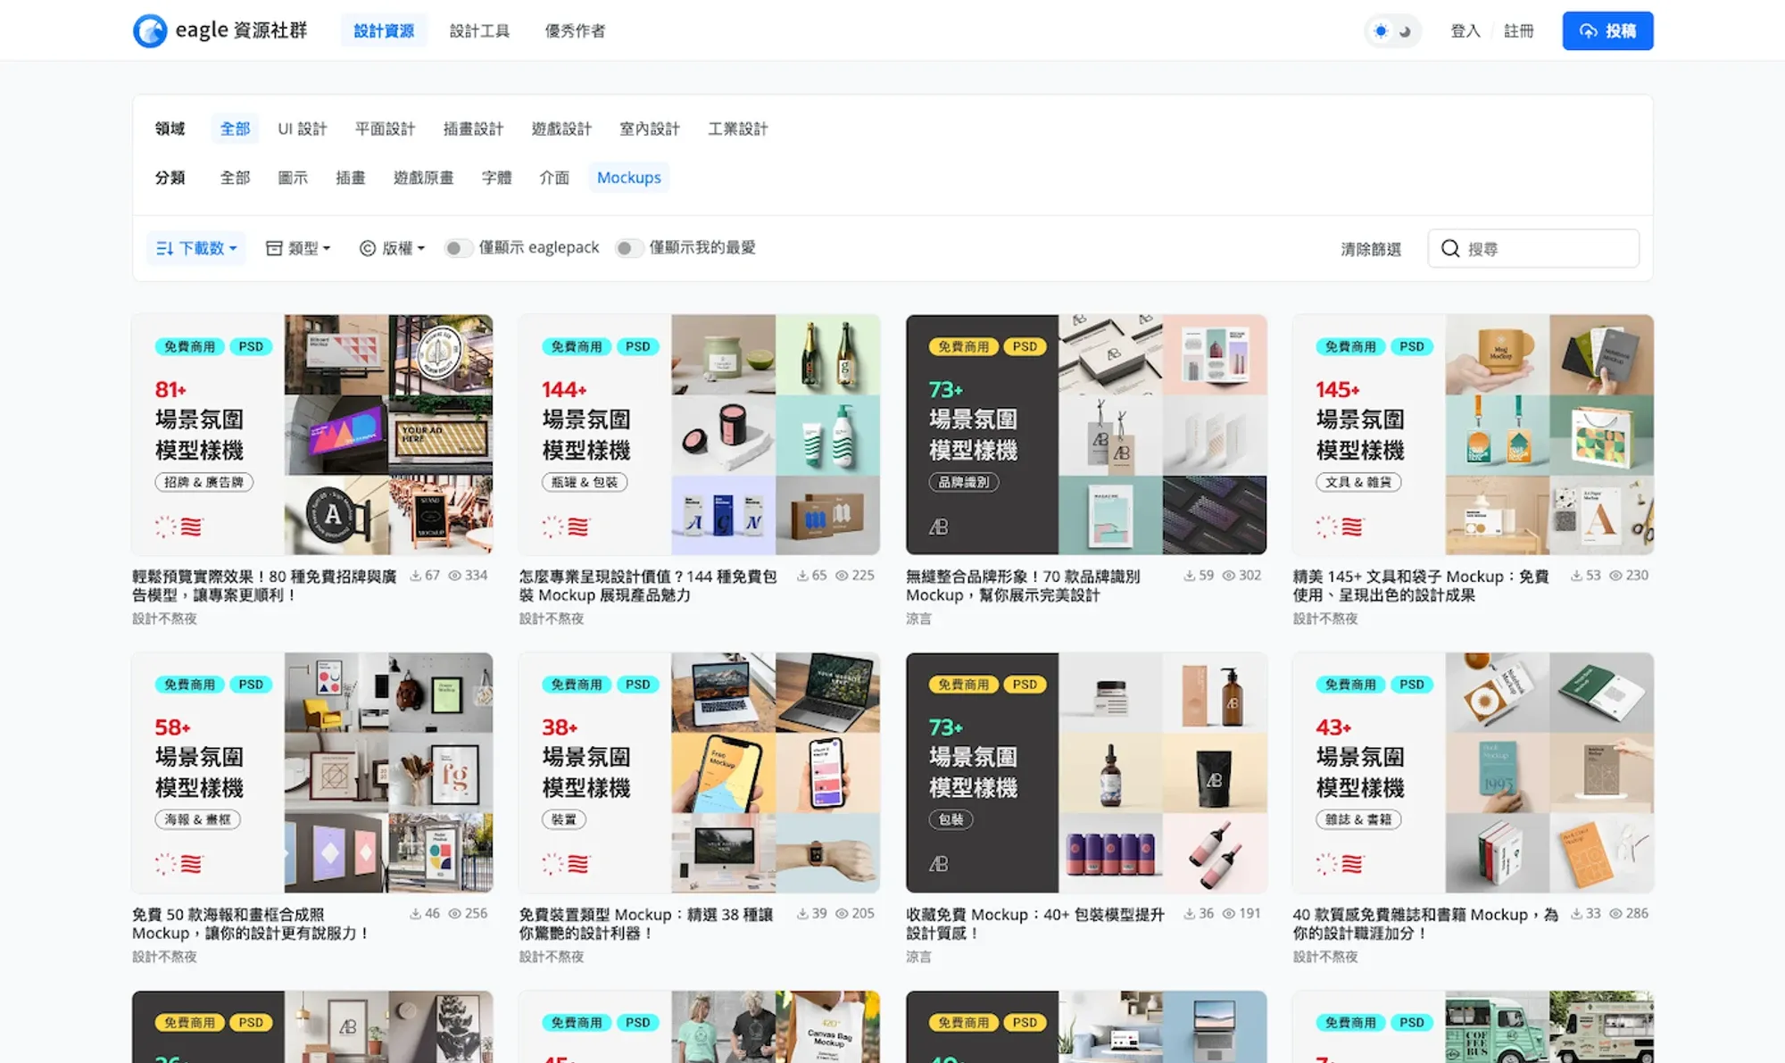Switch to dark theme moon icon
Image resolution: width=1785 pixels, height=1063 pixels.
(x=1405, y=31)
